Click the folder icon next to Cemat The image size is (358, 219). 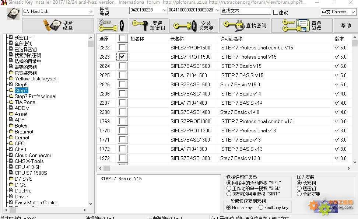tap(11, 138)
